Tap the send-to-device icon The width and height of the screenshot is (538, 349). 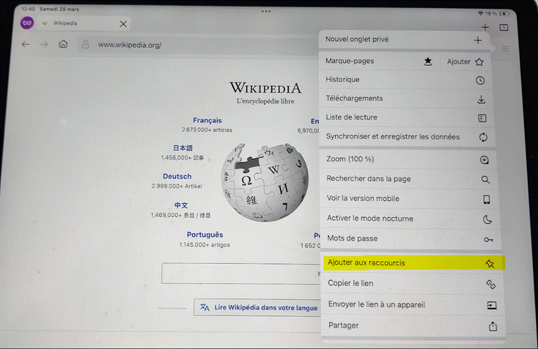click(491, 305)
